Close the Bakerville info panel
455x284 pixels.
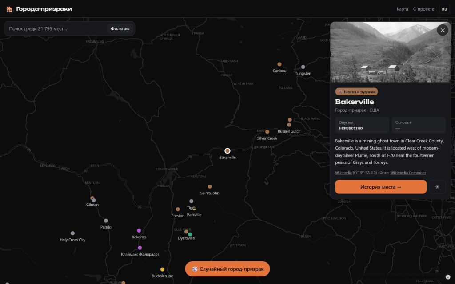tap(442, 30)
